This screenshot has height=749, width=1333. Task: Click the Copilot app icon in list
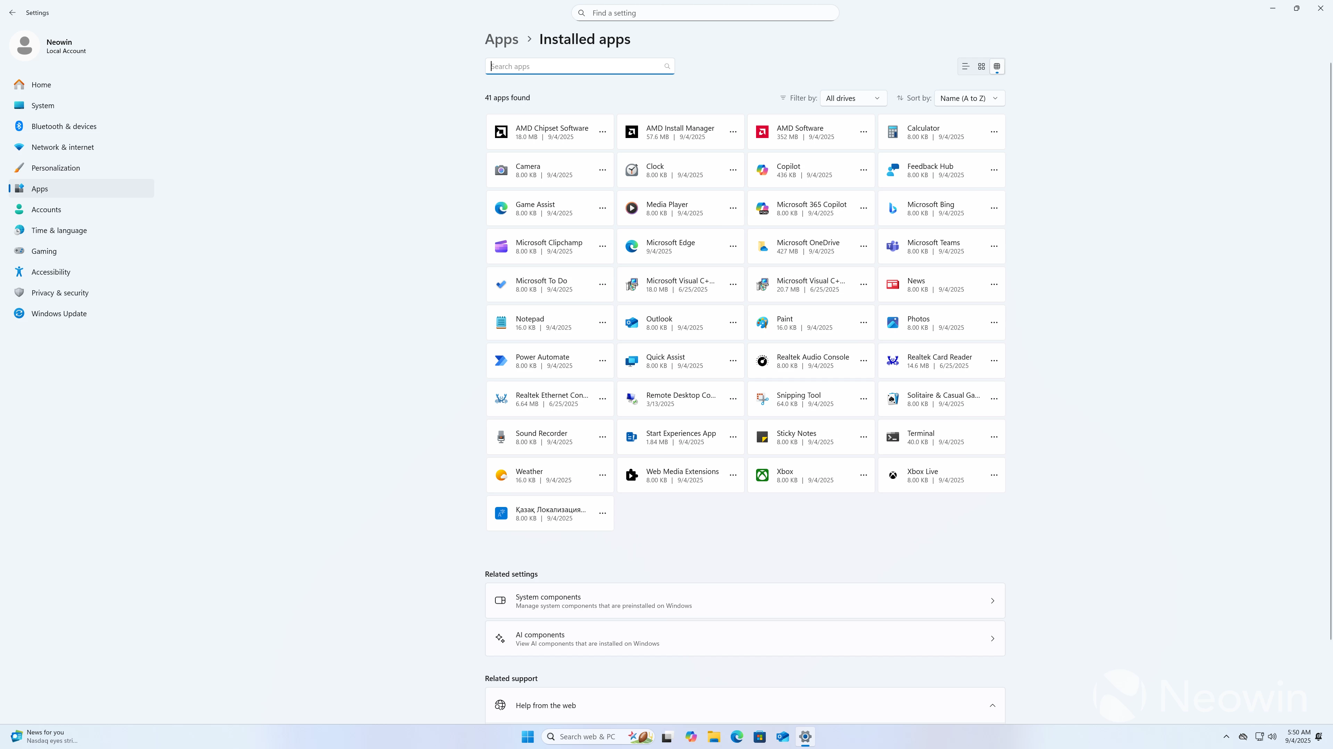coord(762,170)
